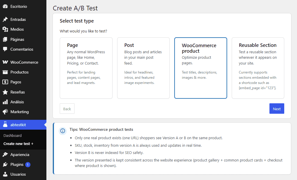Click the Medios media icon
297x180 pixels.
point(5,29)
